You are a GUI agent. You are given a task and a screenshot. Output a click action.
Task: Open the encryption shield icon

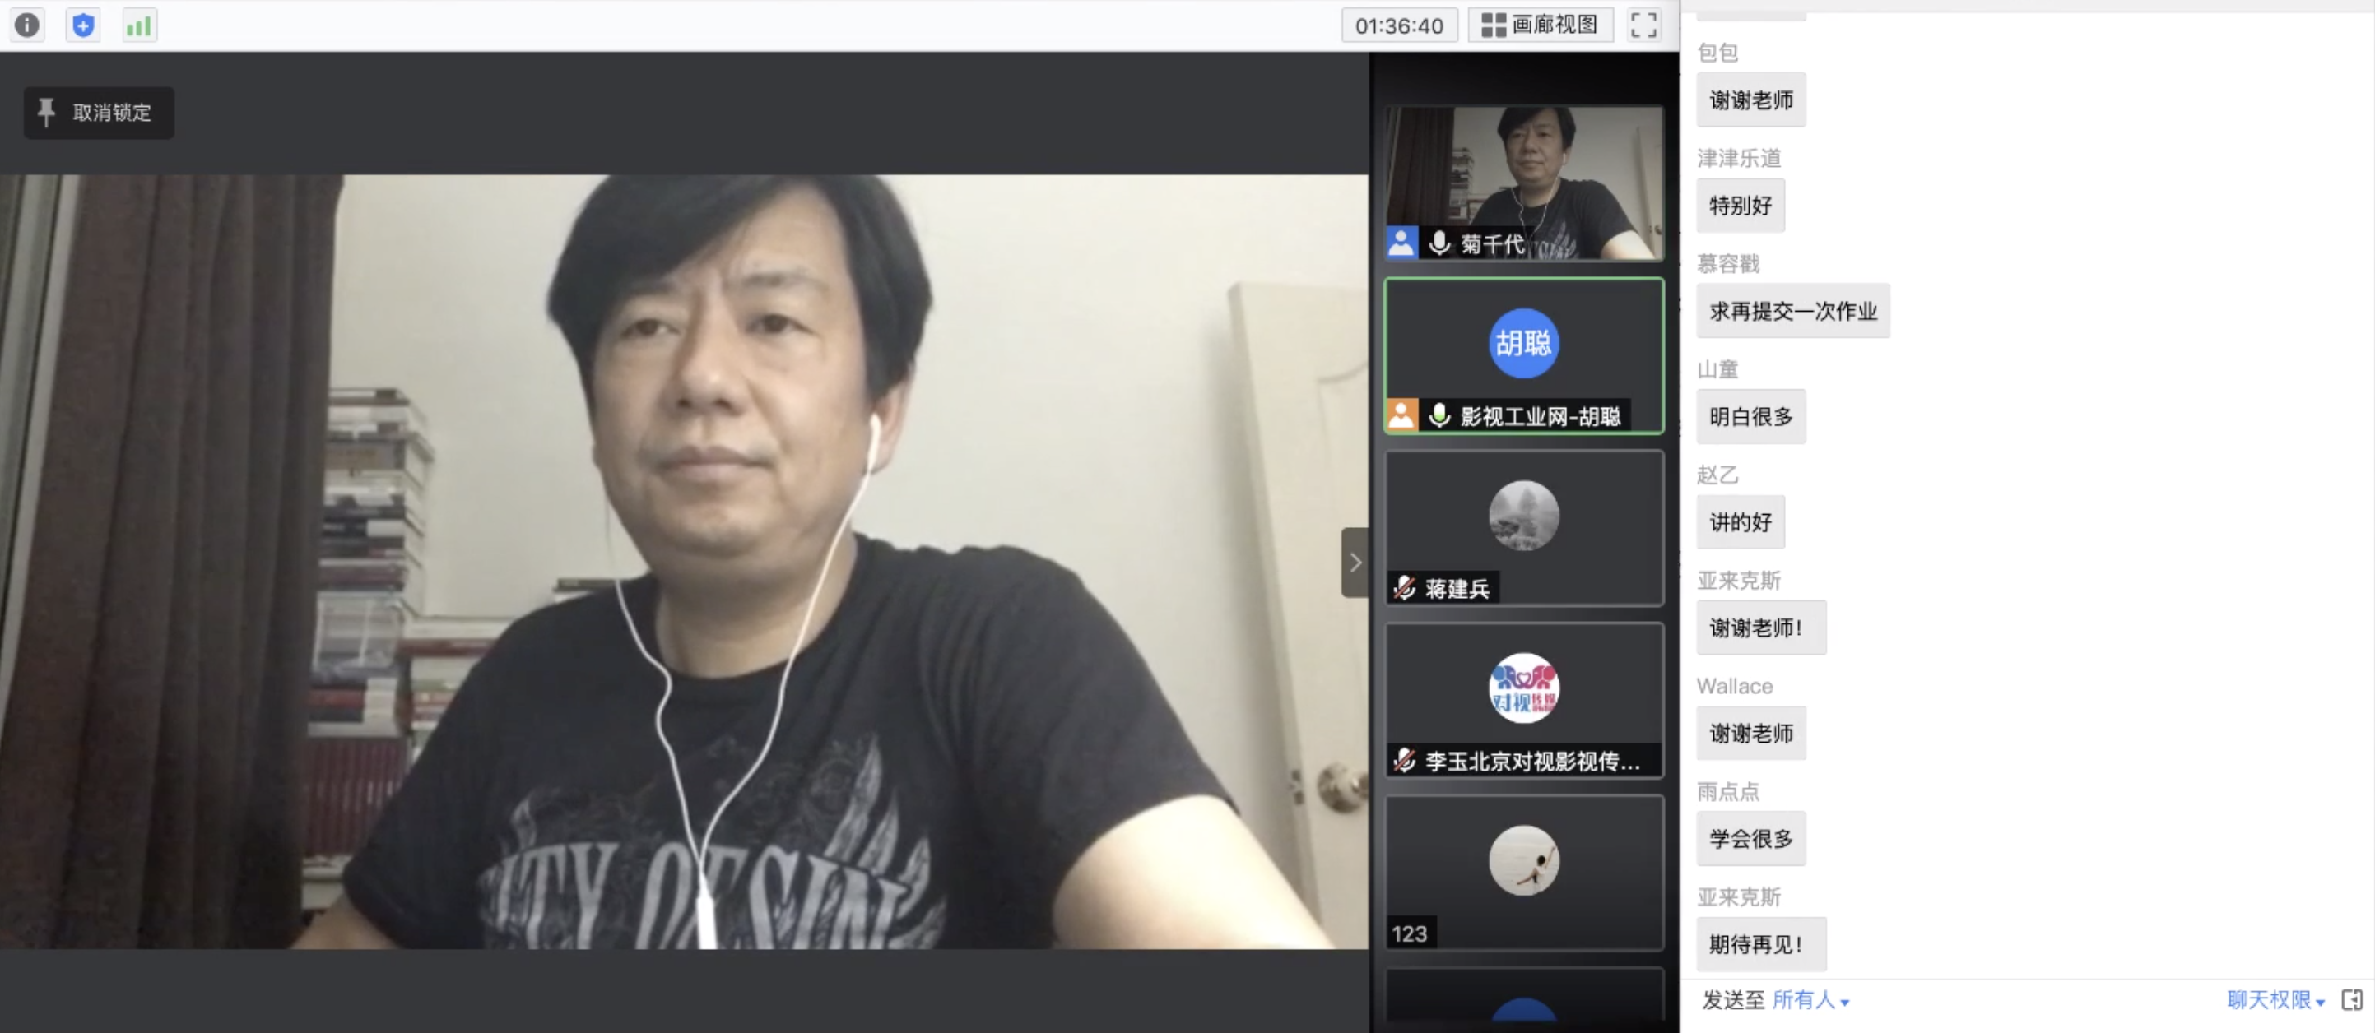[83, 25]
